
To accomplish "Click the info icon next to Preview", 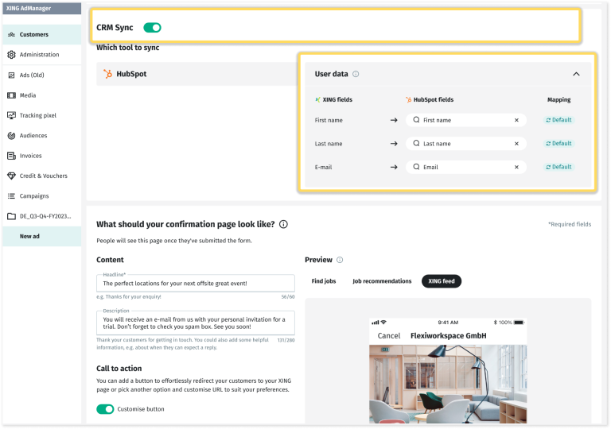I will click(x=340, y=260).
